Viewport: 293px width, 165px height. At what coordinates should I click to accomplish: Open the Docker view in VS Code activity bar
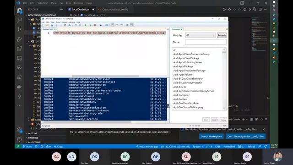[x=19, y=87]
